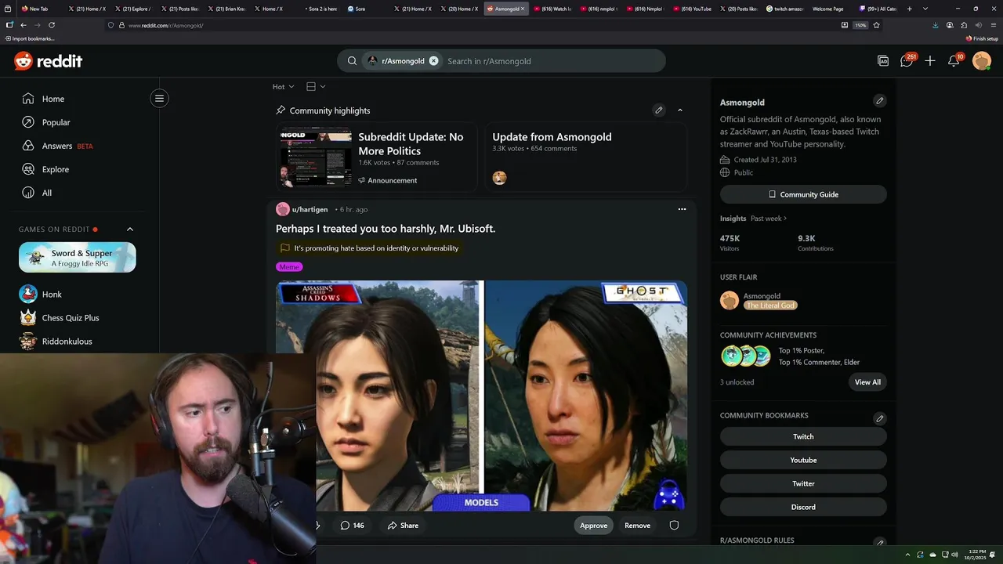Open the Sword & Supper game banner

78,258
